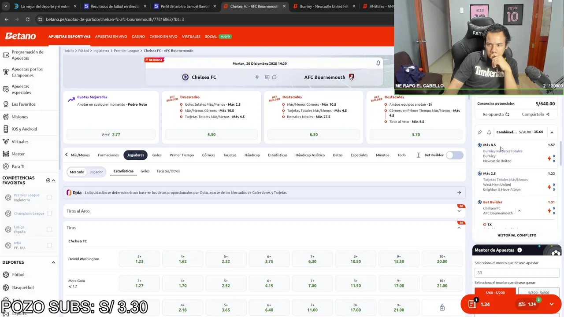This screenshot has height=317, width=564.
Task: Open Virtuales in left sidebar
Action: (x=20, y=142)
